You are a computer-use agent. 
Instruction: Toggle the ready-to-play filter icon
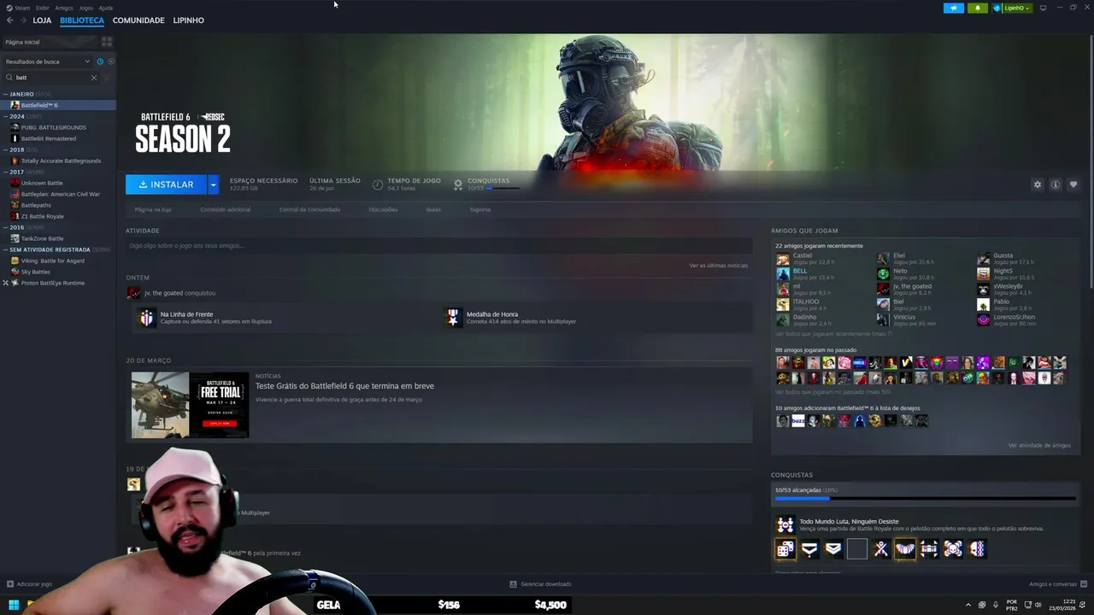(x=111, y=61)
